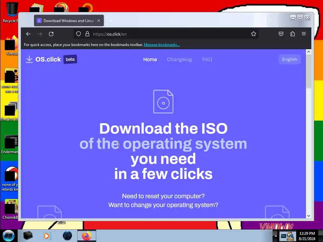323x242 pixels.
Task: Click the ISO disc file icon above the headline
Action: 163,101
